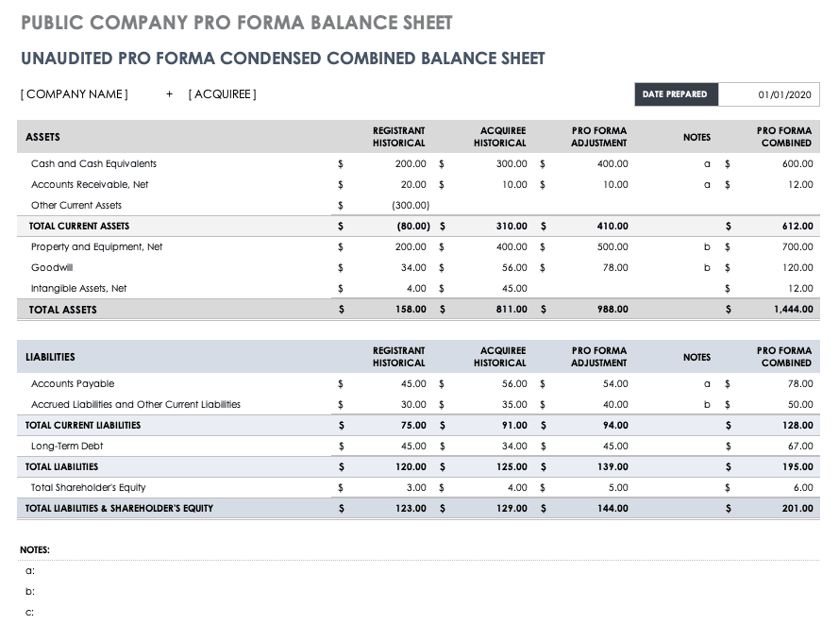Click the TOTAL LIABILITIES & SHAREHOLDER'S EQUITY label
The image size is (839, 641).
(120, 509)
